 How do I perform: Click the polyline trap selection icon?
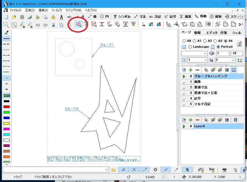[x=94, y=24]
